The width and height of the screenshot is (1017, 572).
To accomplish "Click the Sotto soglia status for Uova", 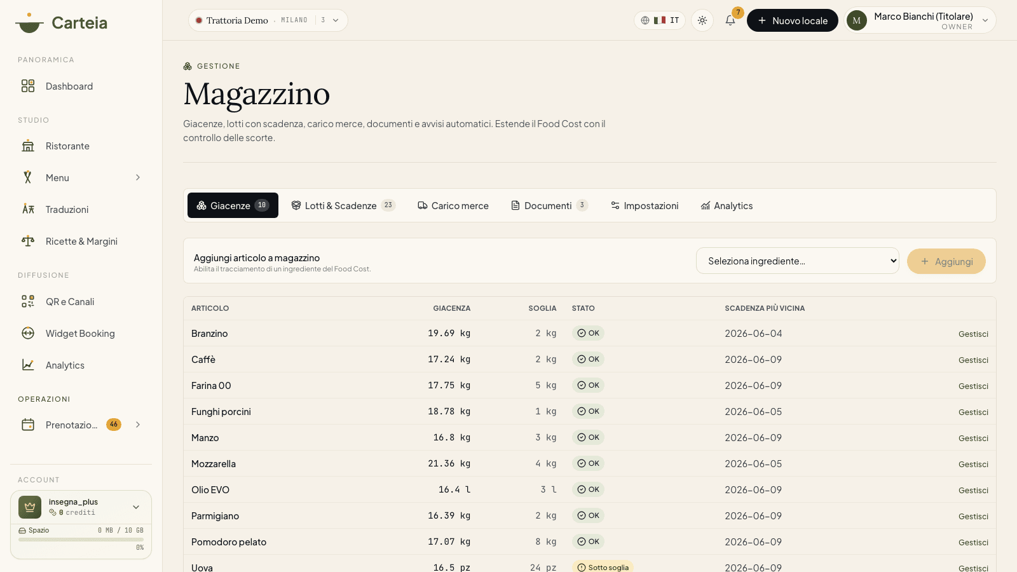I will (x=603, y=567).
